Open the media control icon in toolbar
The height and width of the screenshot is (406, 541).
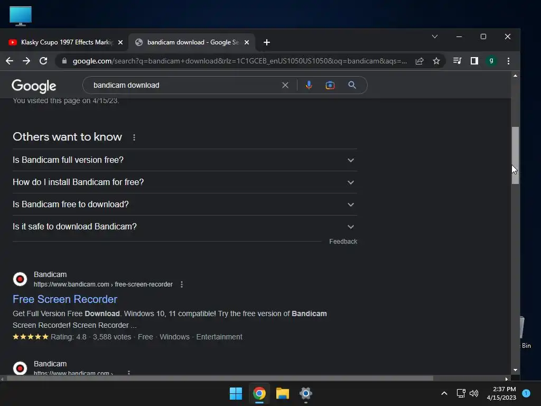tap(457, 61)
